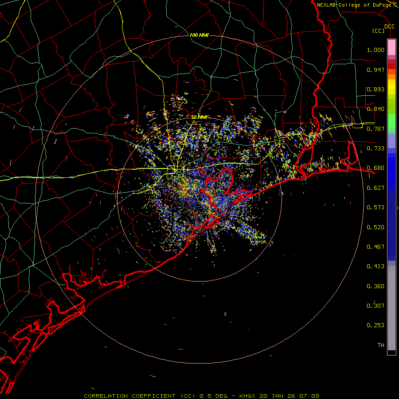399x399 pixels.
Task: Click the KHGX station identifier in the caption
Action: [x=248, y=396]
